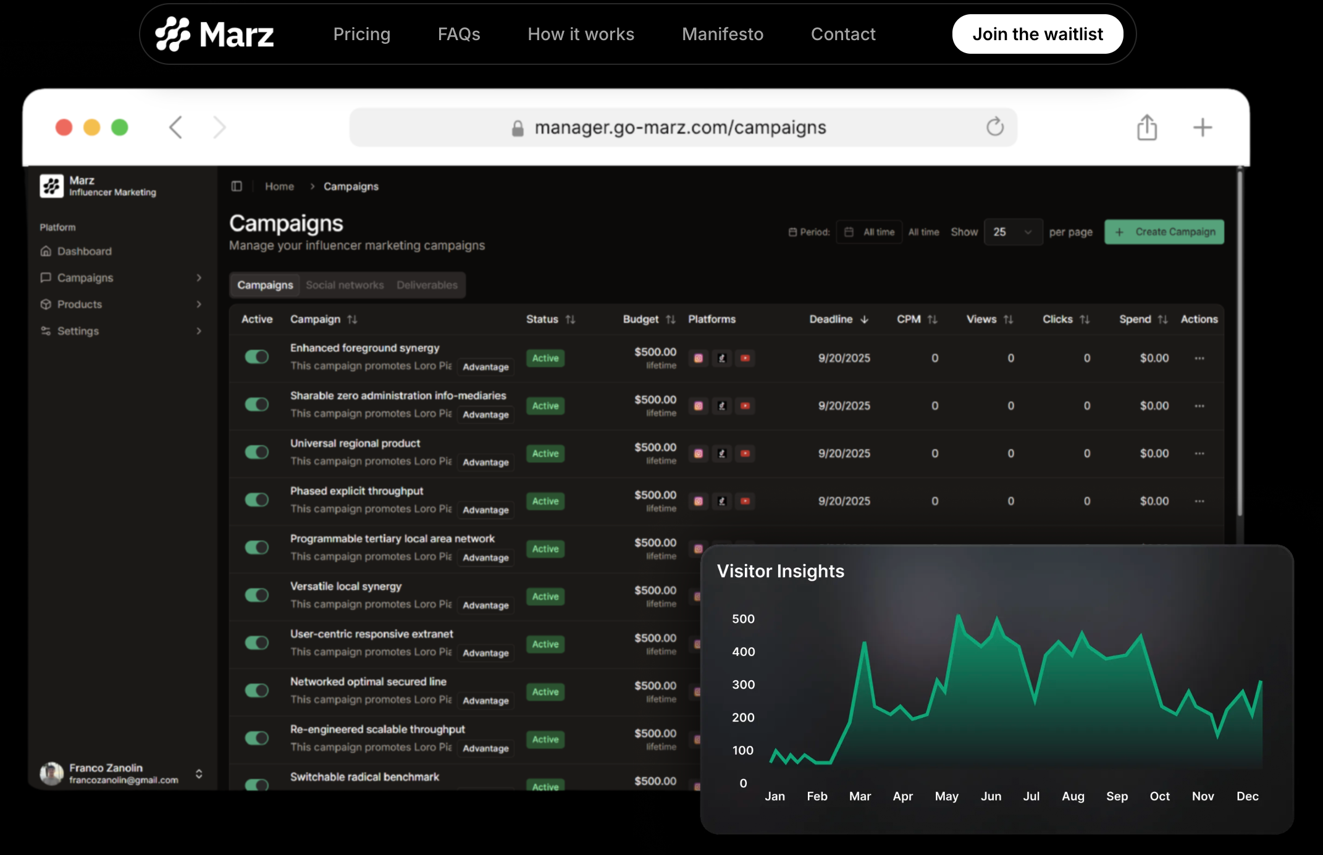Open the 25 per page dropdown

point(1012,232)
